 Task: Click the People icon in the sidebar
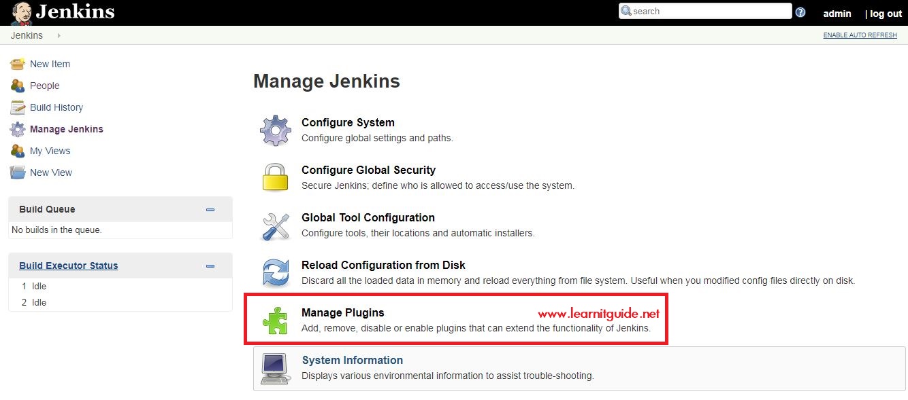[17, 86]
